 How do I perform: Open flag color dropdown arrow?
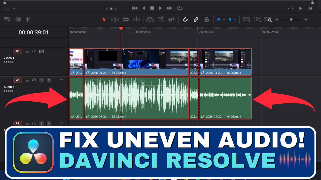click(x=224, y=19)
